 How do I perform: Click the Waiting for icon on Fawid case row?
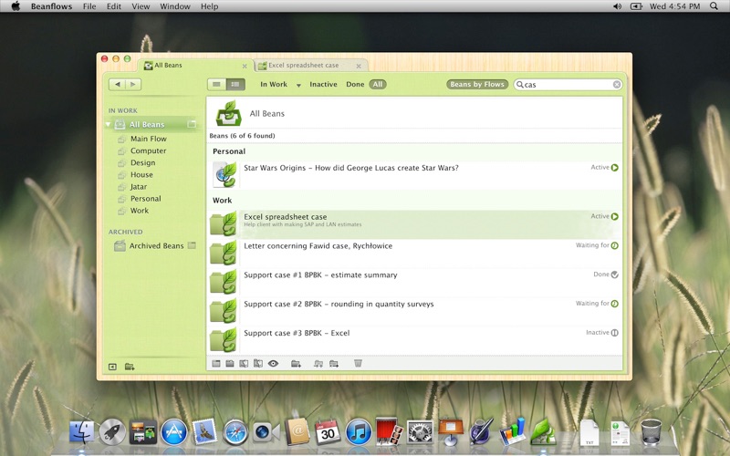click(x=614, y=245)
